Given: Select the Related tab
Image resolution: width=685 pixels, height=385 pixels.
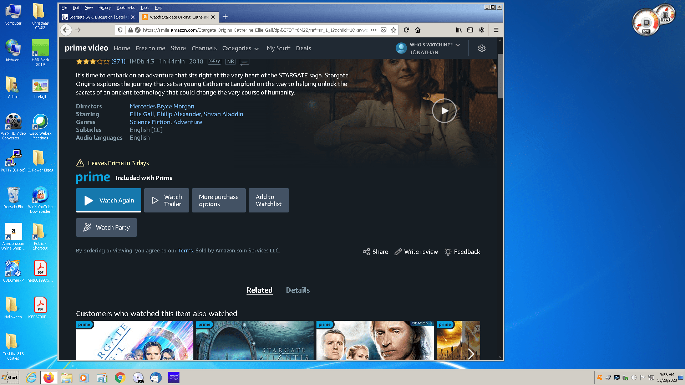Looking at the screenshot, I should coord(259,290).
